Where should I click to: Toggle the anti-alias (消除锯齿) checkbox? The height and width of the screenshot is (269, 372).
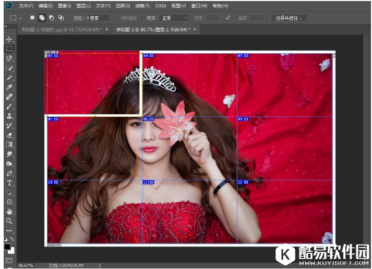click(116, 18)
